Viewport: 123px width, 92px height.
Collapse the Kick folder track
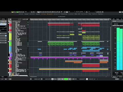click(x=9, y=23)
